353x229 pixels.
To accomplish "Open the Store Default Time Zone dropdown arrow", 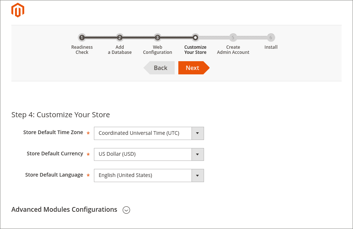I will [197, 133].
